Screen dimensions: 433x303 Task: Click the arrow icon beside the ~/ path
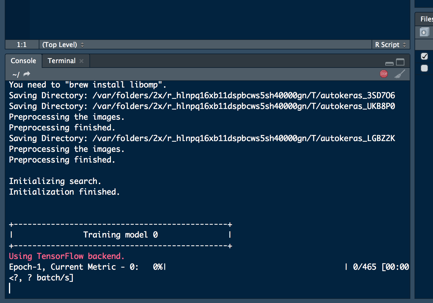click(26, 74)
